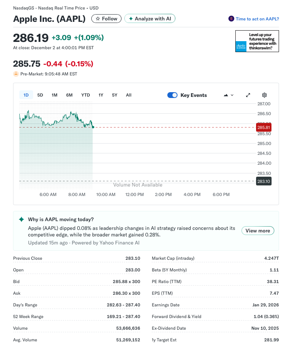This screenshot has height=349, width=287.
Task: Switch to the 5D chart range
Action: coord(40,95)
